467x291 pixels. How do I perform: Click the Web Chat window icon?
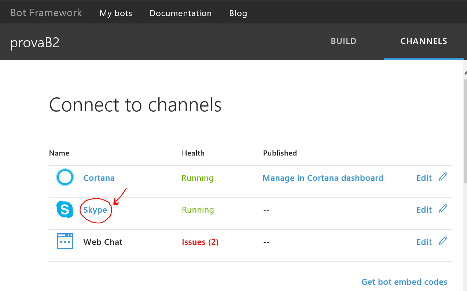(65, 242)
